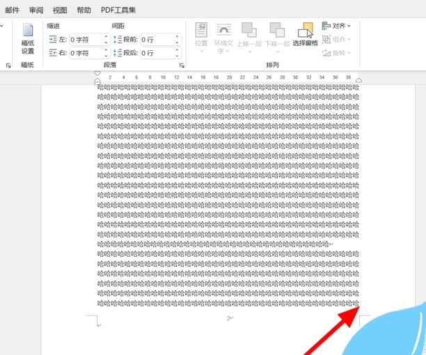Open the 帮助 help tab

pyautogui.click(x=84, y=10)
